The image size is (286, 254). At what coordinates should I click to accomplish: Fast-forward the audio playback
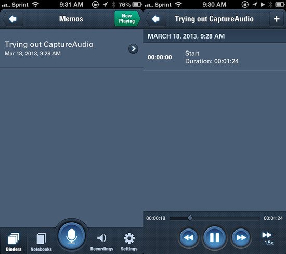tap(241, 238)
